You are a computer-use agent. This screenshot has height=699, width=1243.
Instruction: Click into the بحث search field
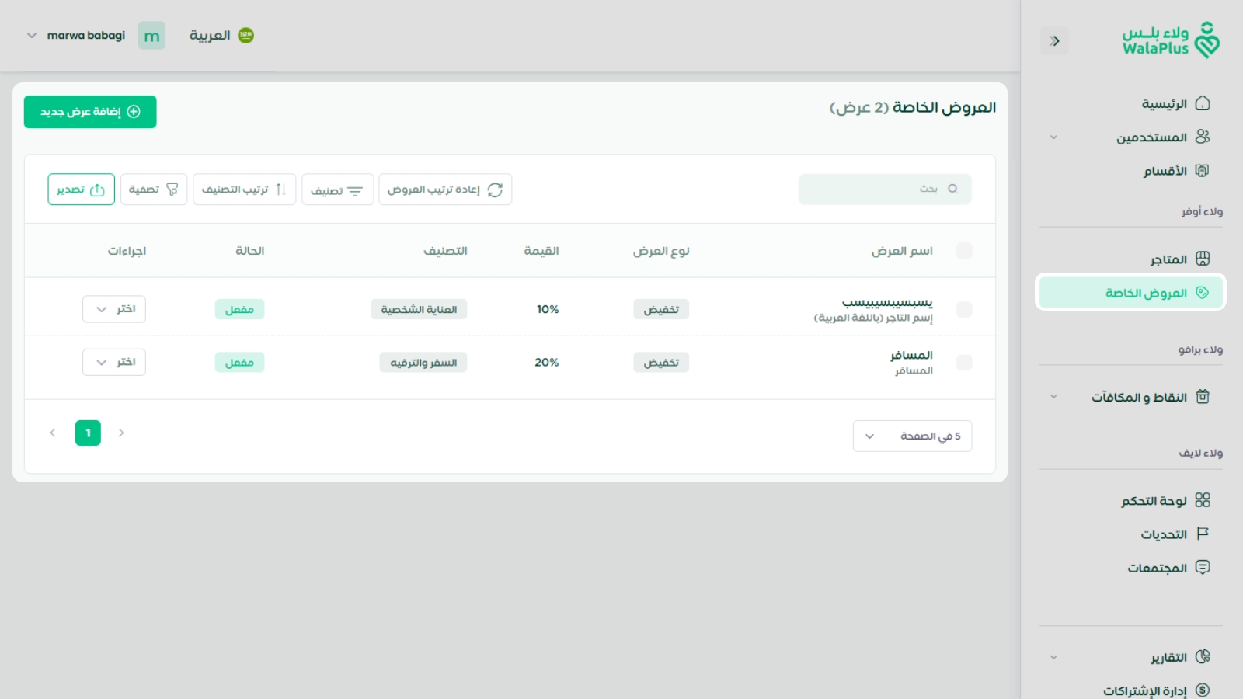pos(885,189)
